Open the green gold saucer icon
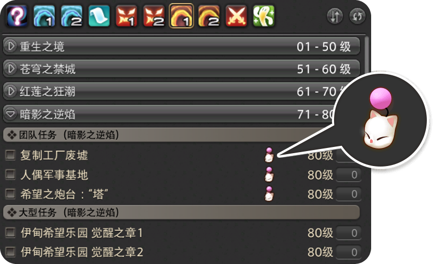This screenshot has width=433, height=264. (264, 16)
